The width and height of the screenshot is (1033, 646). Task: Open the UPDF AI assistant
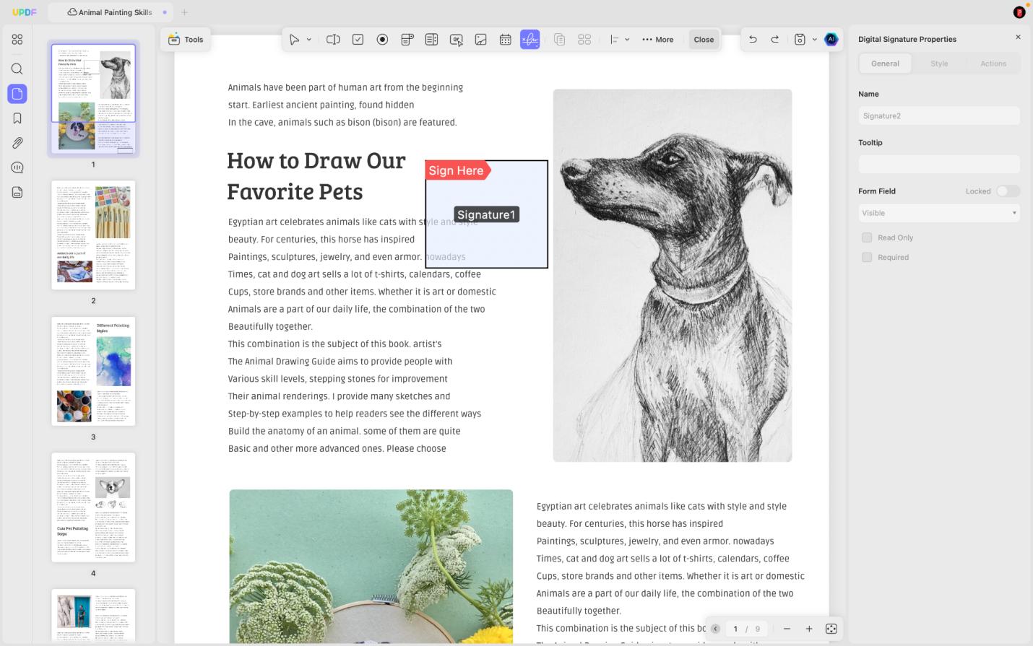[x=831, y=40]
